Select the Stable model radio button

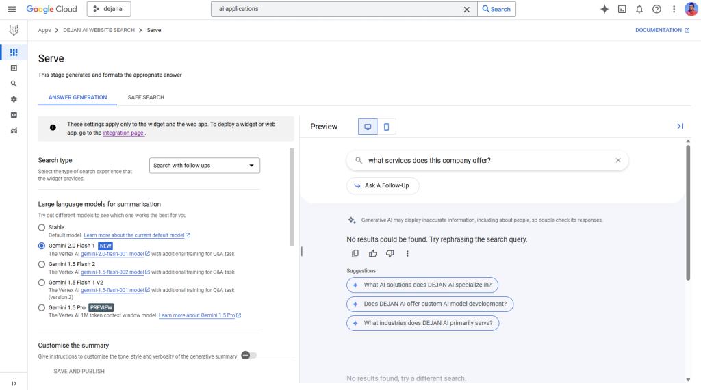click(x=42, y=227)
